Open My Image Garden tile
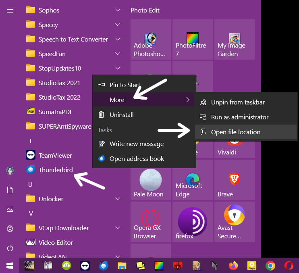This screenshot has height=273, width=299. coord(235,40)
